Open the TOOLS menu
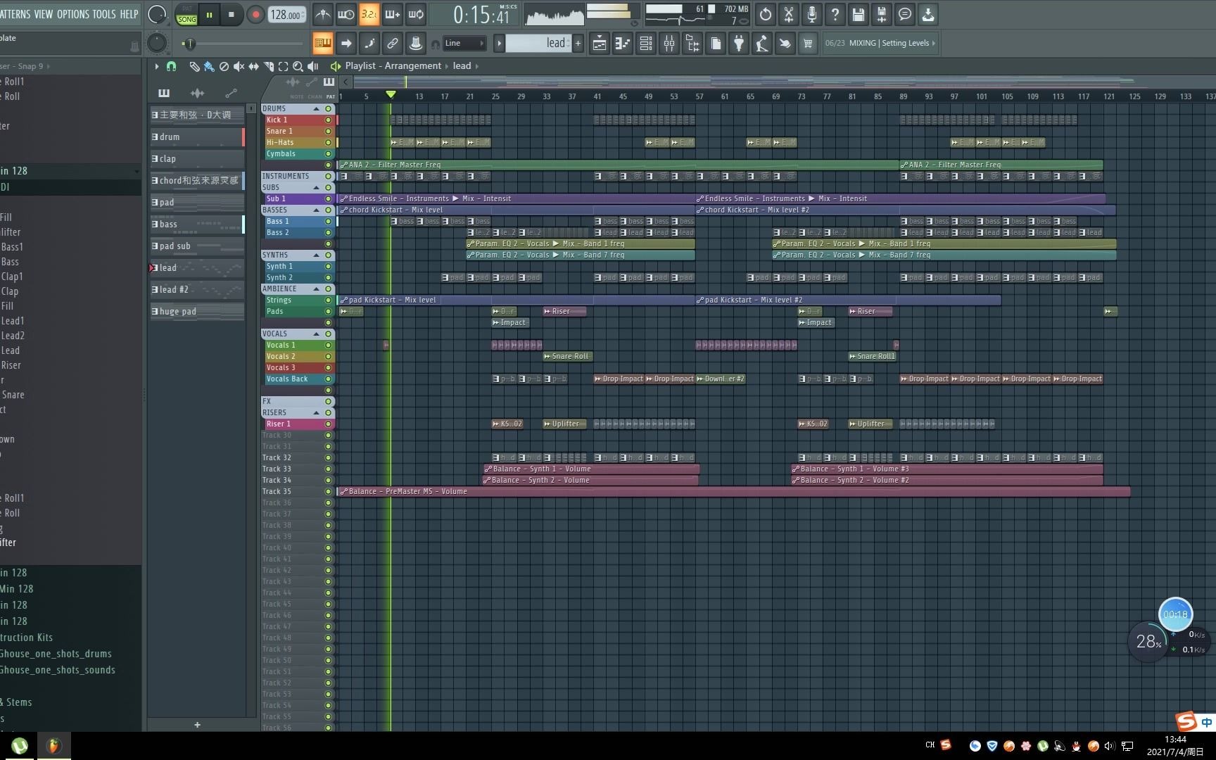The image size is (1216, 760). [x=104, y=14]
